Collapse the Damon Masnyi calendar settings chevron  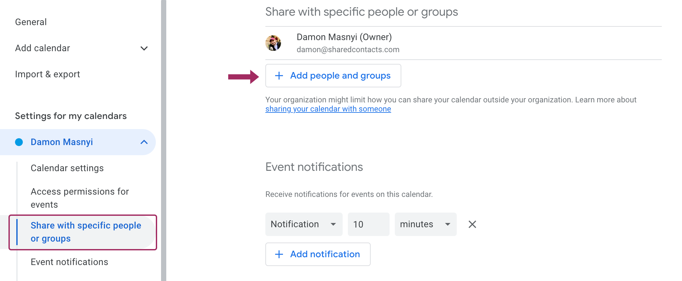[144, 142]
